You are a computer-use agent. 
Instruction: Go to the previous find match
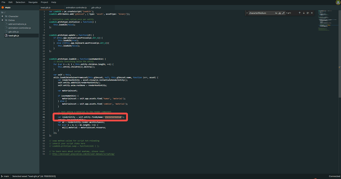click(299, 13)
